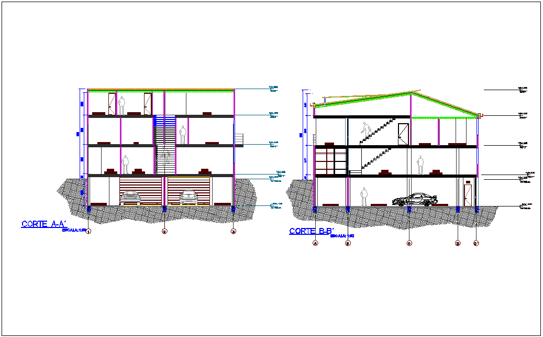Select grid axis bubble 3 below Corte A-A'
Viewport: 543px width, 337px height.
[234, 231]
